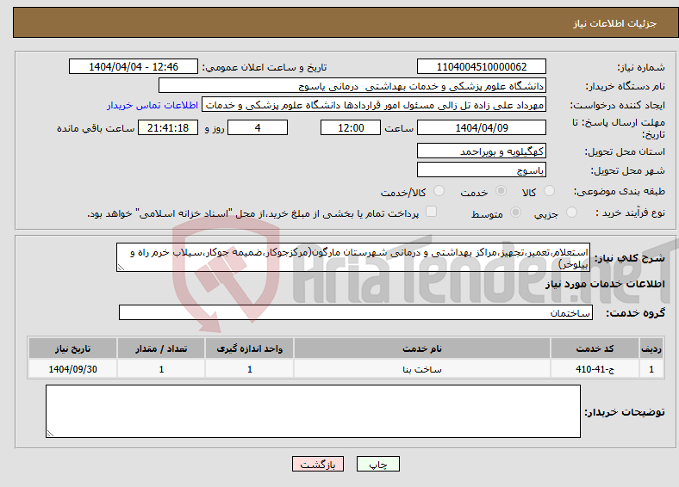Click the resize grip of توضیحات خریدار textarea
679x487 pixels.
[50, 434]
